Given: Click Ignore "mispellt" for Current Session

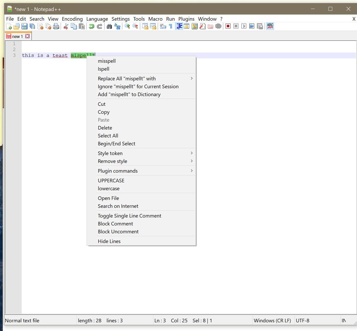Looking at the screenshot, I should tap(141, 86).
